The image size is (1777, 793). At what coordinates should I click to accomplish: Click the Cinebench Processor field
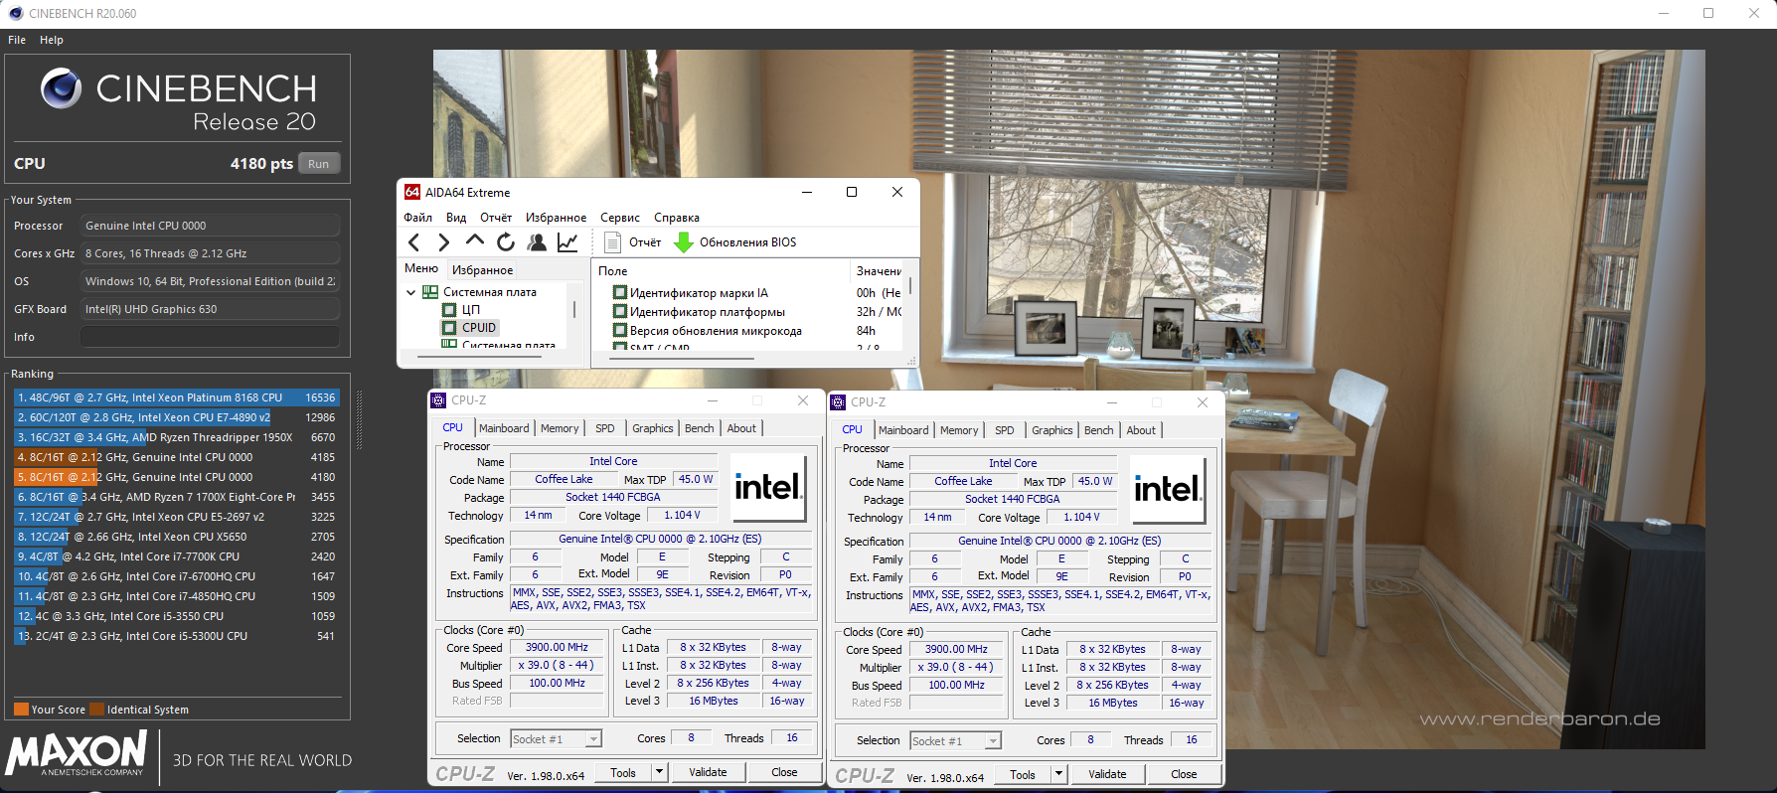[210, 226]
